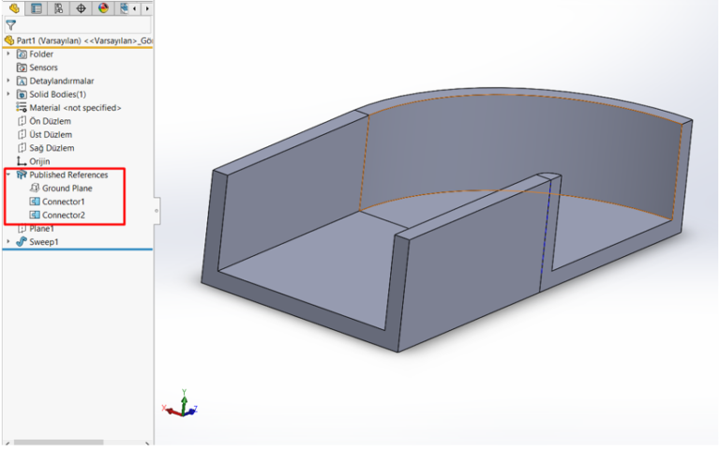The image size is (720, 452).
Task: Expand the Detaylandırmalar node
Action: pyautogui.click(x=8, y=81)
